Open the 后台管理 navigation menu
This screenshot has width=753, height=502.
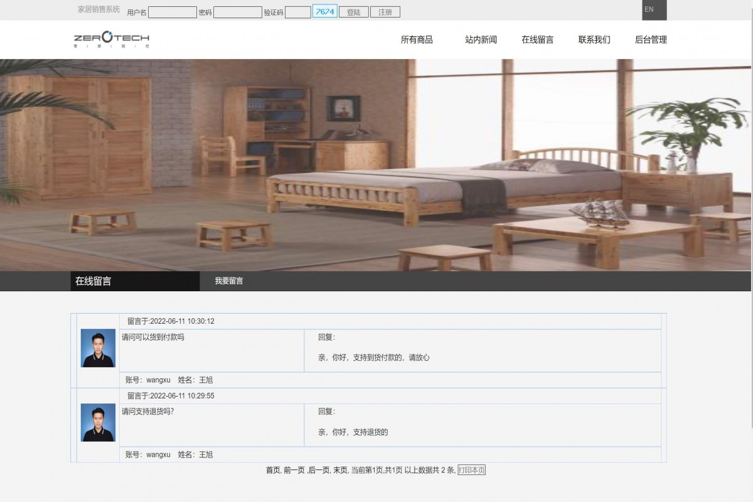(x=651, y=40)
